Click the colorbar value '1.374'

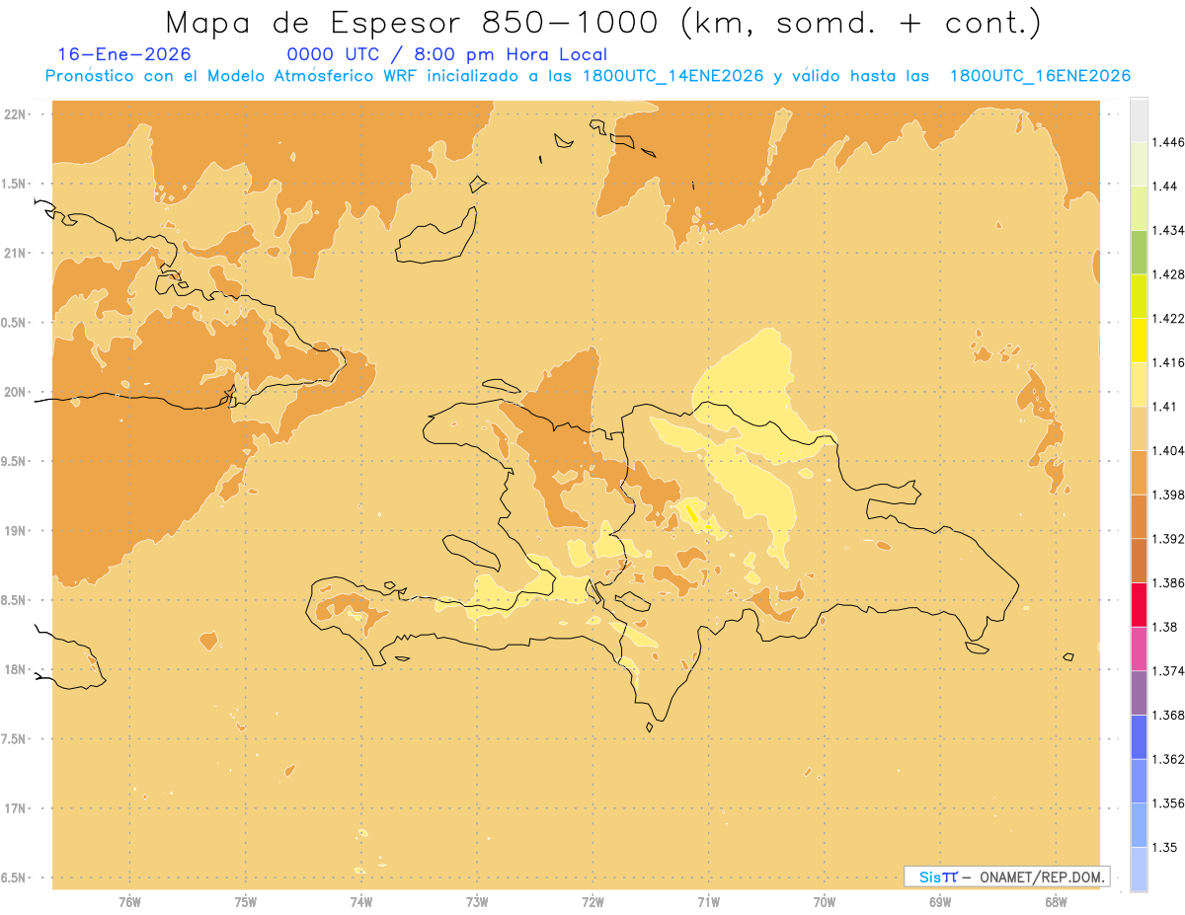(x=1170, y=671)
